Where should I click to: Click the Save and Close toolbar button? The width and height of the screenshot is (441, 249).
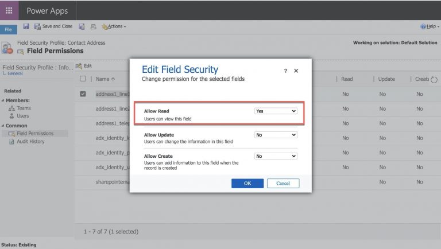(x=53, y=26)
